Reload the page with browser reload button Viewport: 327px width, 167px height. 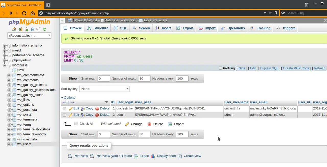[24, 13]
